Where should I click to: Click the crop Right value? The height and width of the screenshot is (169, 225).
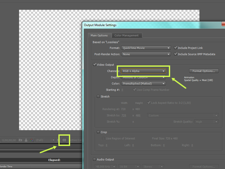click(192, 145)
